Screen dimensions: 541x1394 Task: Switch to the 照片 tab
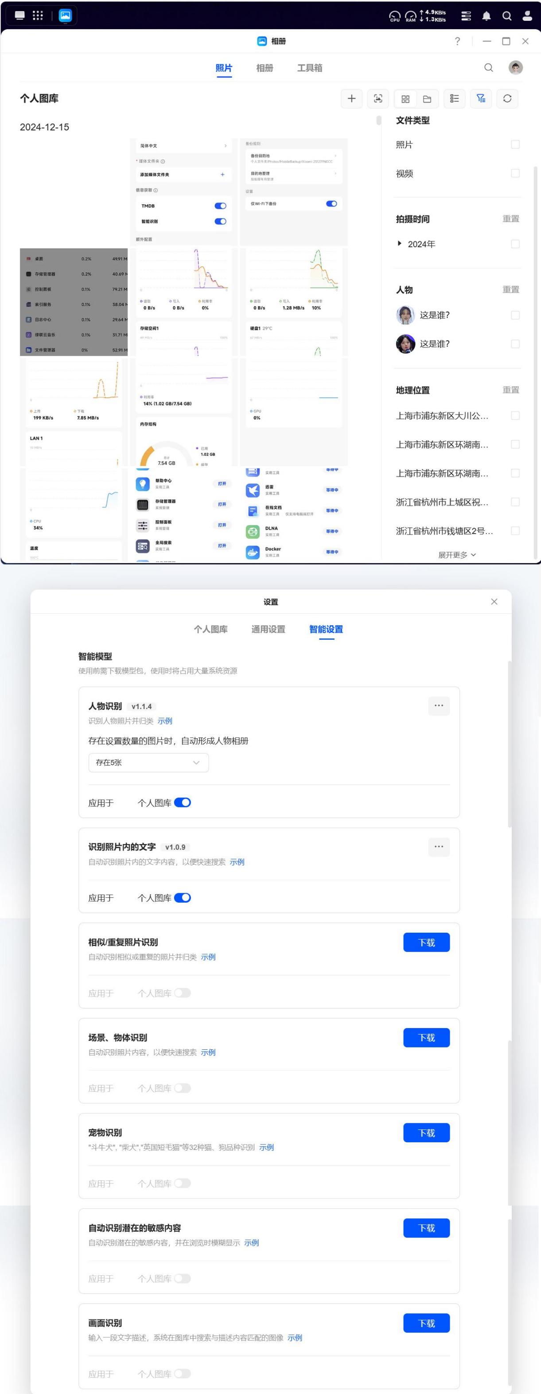[224, 68]
